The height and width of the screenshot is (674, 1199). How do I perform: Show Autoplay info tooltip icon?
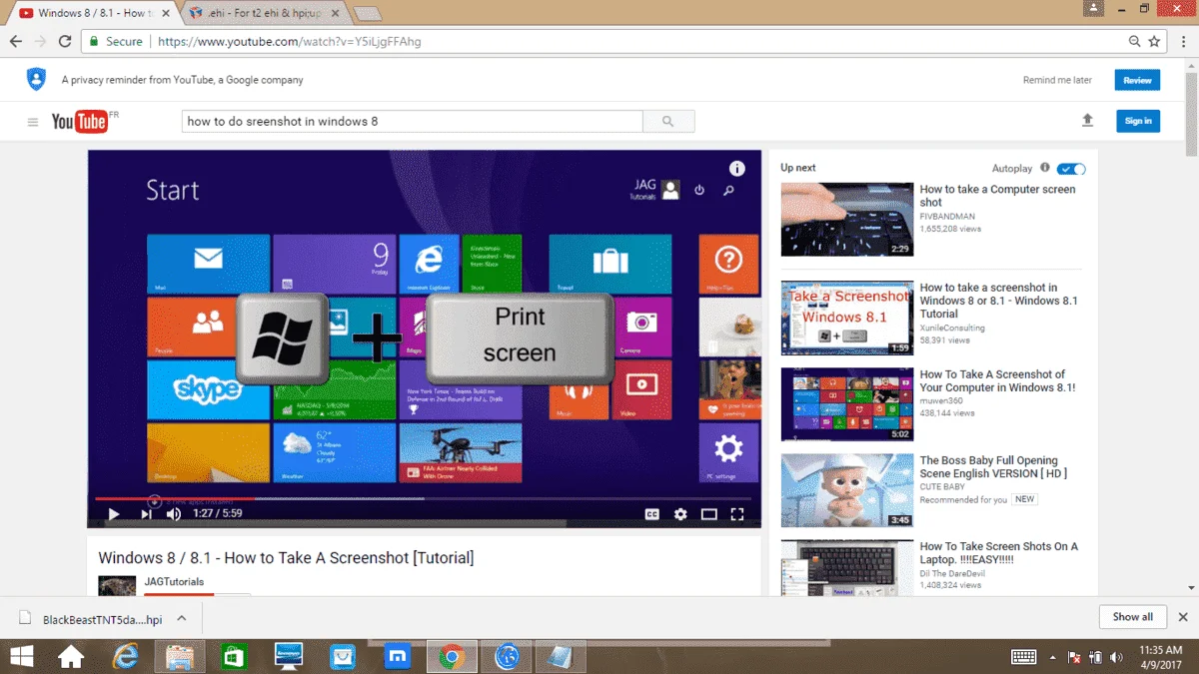1045,168
